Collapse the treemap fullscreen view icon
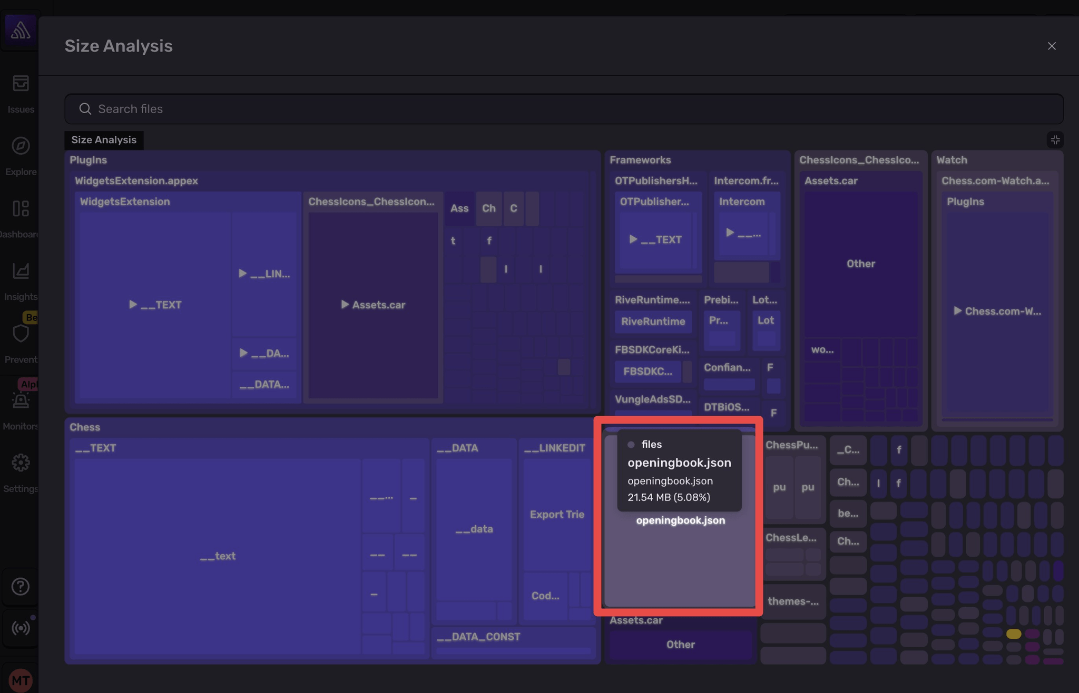Image resolution: width=1079 pixels, height=693 pixels. click(x=1055, y=139)
